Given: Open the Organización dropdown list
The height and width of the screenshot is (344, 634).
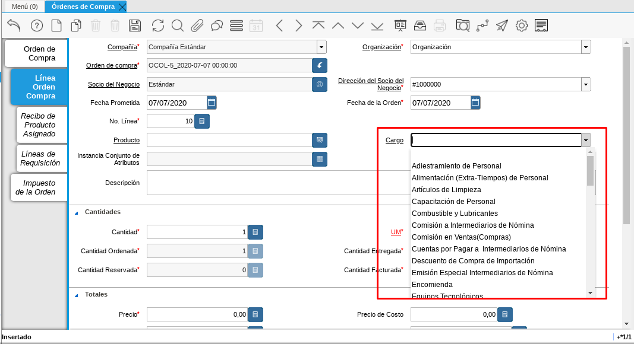Looking at the screenshot, I should [x=586, y=47].
